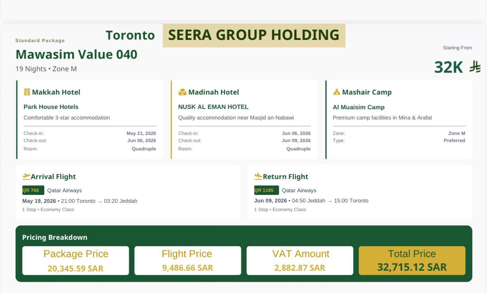Click the gold Total Price box
The width and height of the screenshot is (487, 293).
(412, 261)
